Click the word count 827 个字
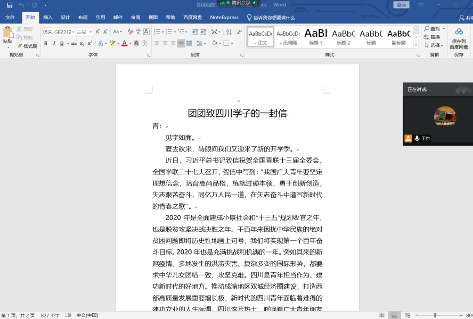 pos(50,315)
